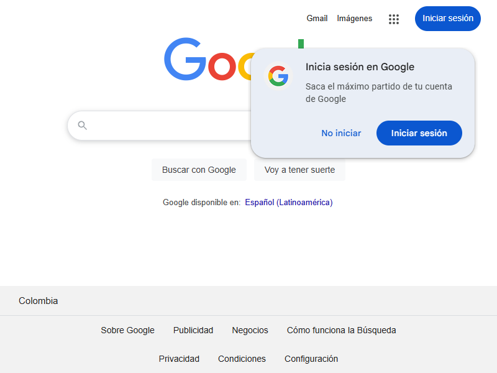The width and height of the screenshot is (497, 373).
Task: Open the Sobre Google footer link
Action: [127, 330]
